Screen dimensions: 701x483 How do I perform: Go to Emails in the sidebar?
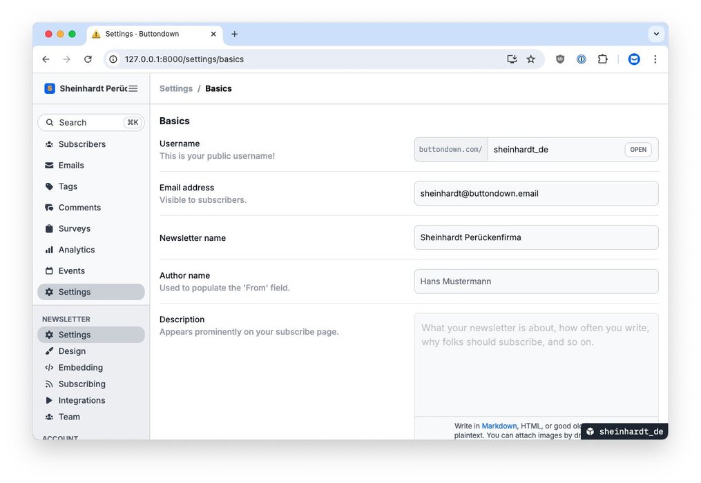tap(71, 166)
